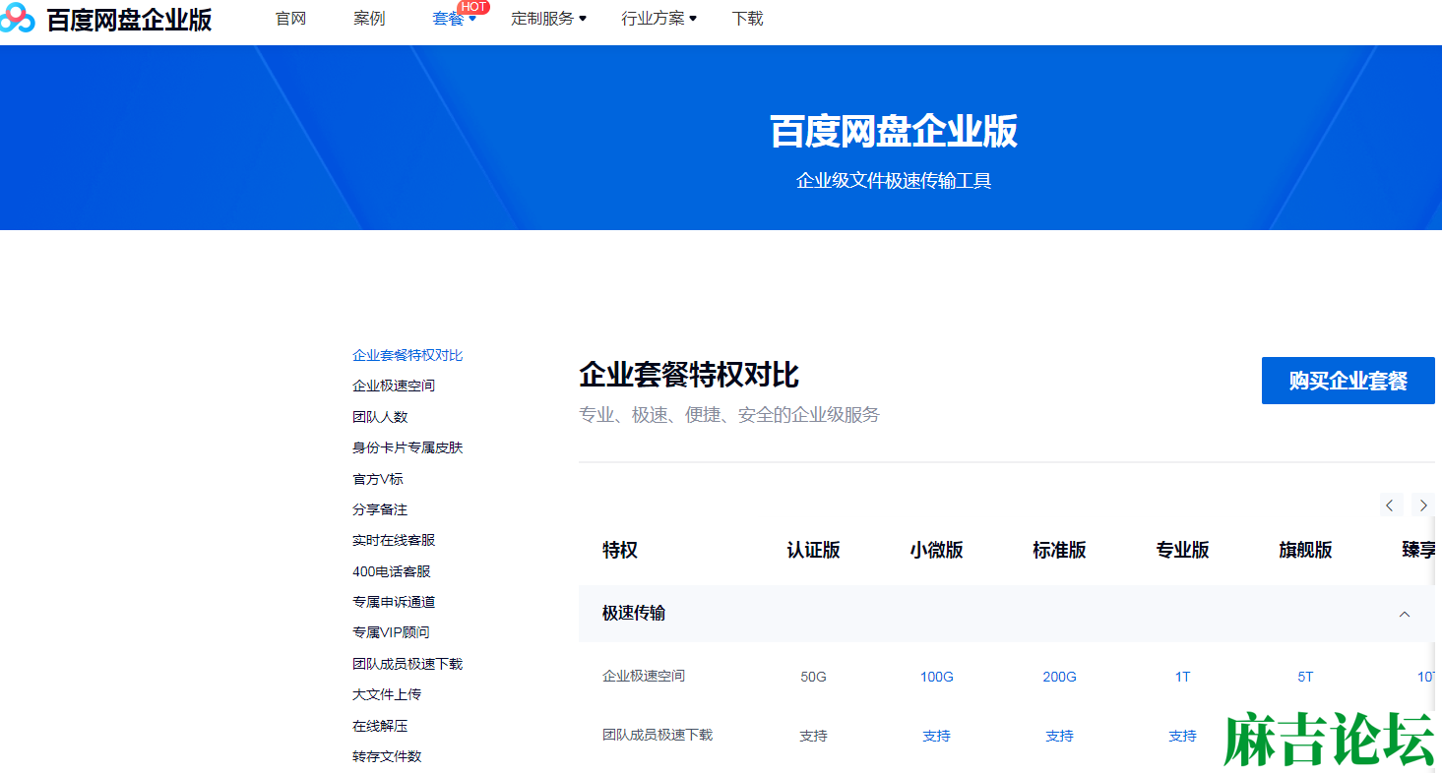Click the 认证版 column header

point(813,550)
